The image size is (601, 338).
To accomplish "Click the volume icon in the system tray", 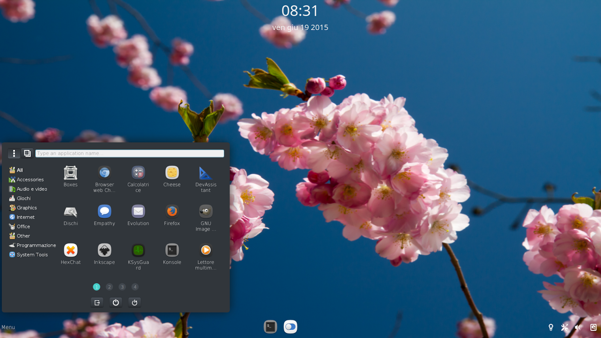I will (x=577, y=327).
